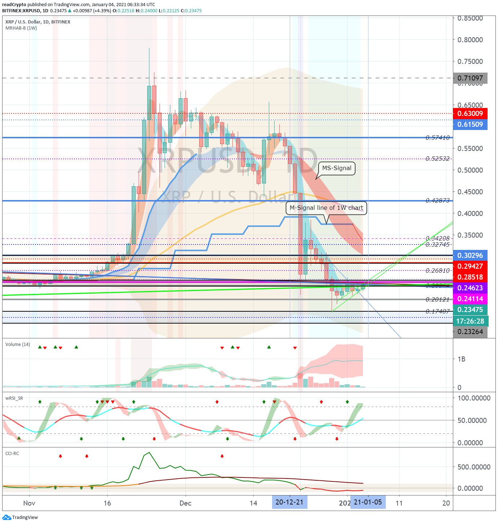The width and height of the screenshot is (498, 524).
Task: Click the wRSI_SR indicator label
Action: 14,398
